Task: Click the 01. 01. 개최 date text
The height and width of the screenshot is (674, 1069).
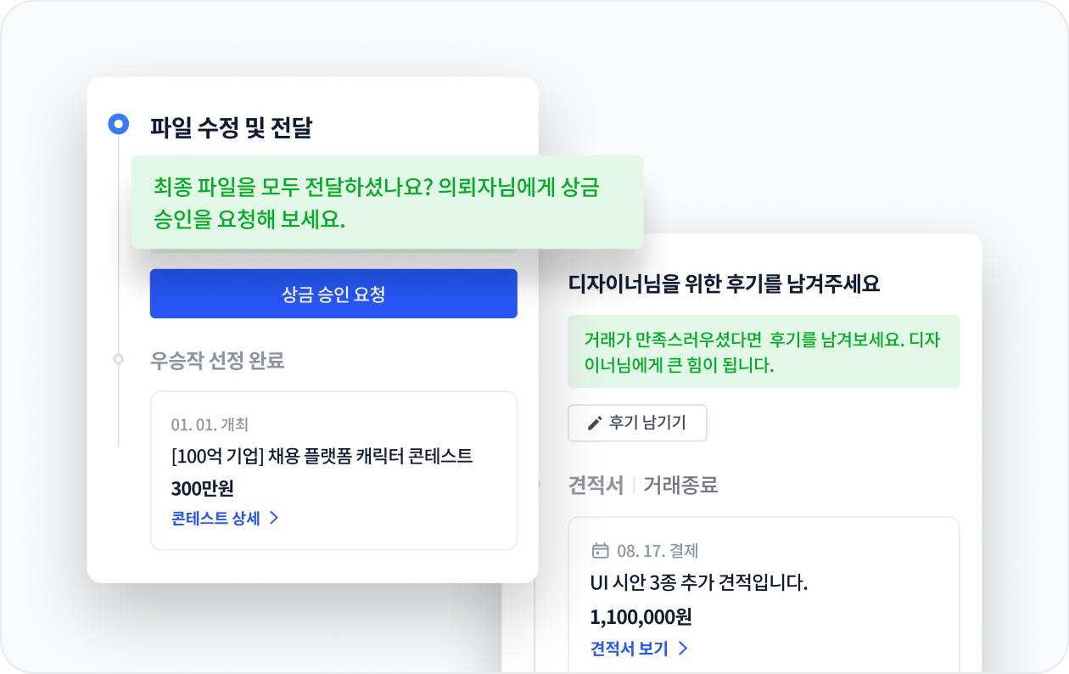Action: pyautogui.click(x=210, y=424)
